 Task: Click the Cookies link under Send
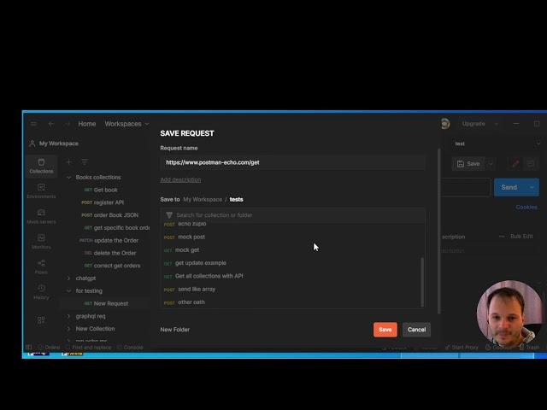point(526,207)
